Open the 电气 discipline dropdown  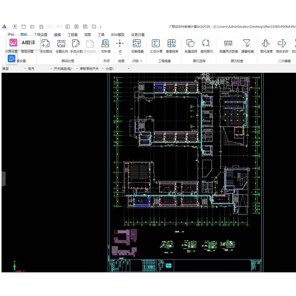(40, 69)
